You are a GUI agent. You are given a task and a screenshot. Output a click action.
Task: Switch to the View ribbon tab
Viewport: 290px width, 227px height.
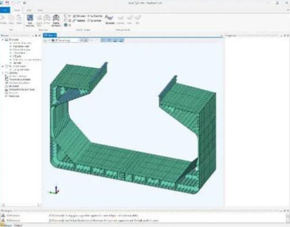(39, 10)
